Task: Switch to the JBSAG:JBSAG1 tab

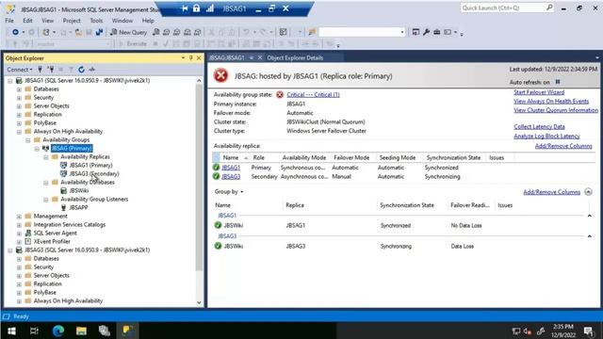Action: click(226, 57)
